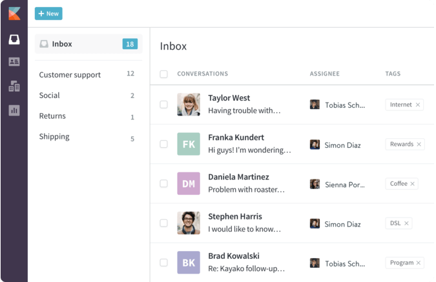Open the organizations building icon in sidebar
The height and width of the screenshot is (282, 436).
(14, 86)
